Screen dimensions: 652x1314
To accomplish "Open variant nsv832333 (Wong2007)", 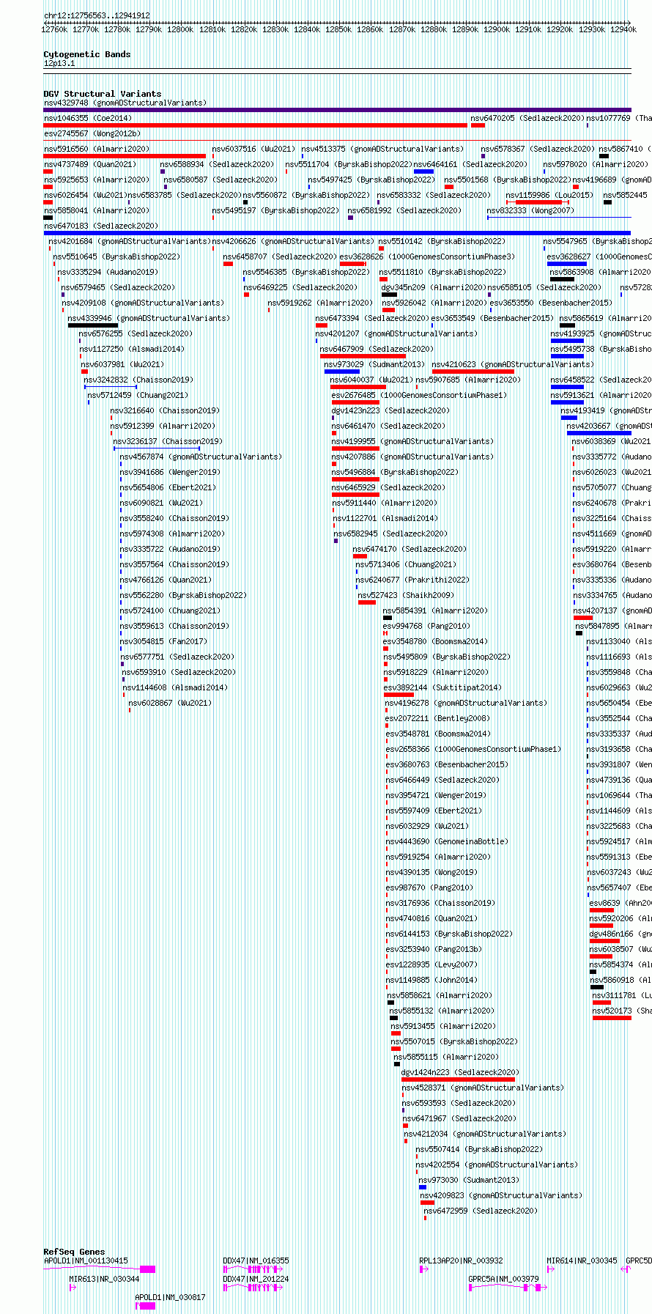I will (531, 210).
